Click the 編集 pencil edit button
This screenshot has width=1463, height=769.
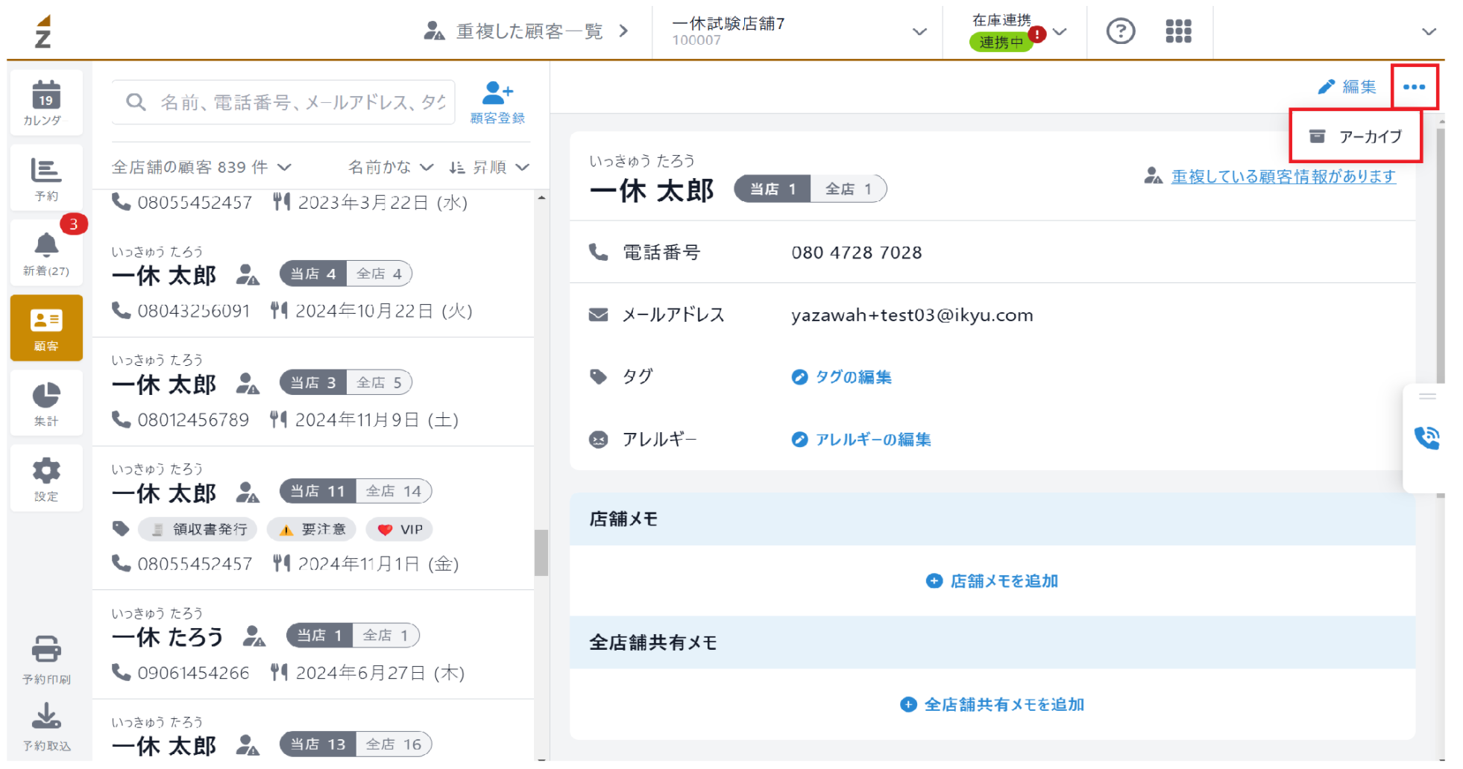click(1347, 87)
